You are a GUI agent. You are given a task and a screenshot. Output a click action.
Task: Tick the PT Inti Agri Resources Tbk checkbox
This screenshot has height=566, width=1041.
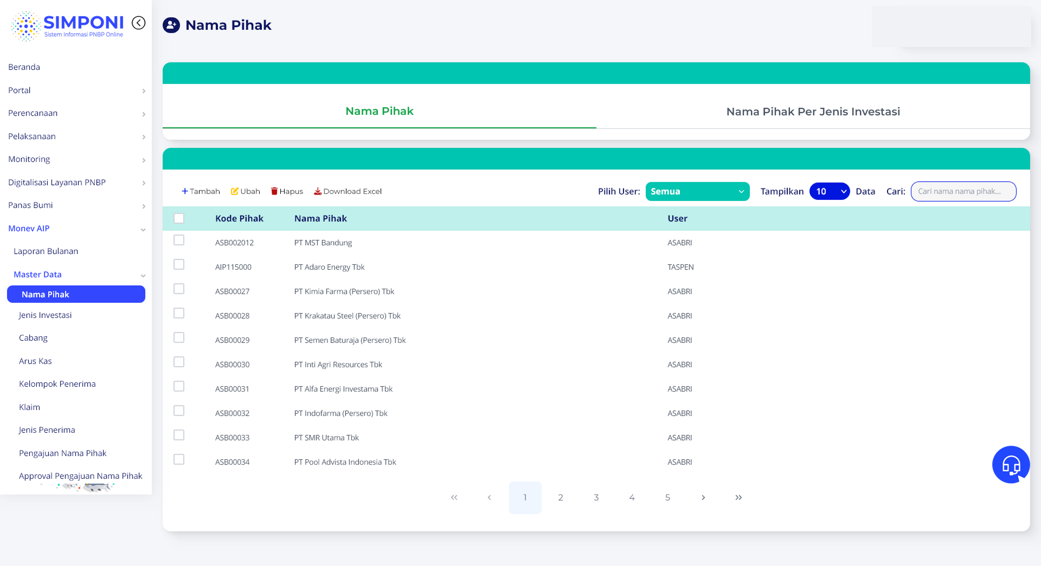click(179, 362)
